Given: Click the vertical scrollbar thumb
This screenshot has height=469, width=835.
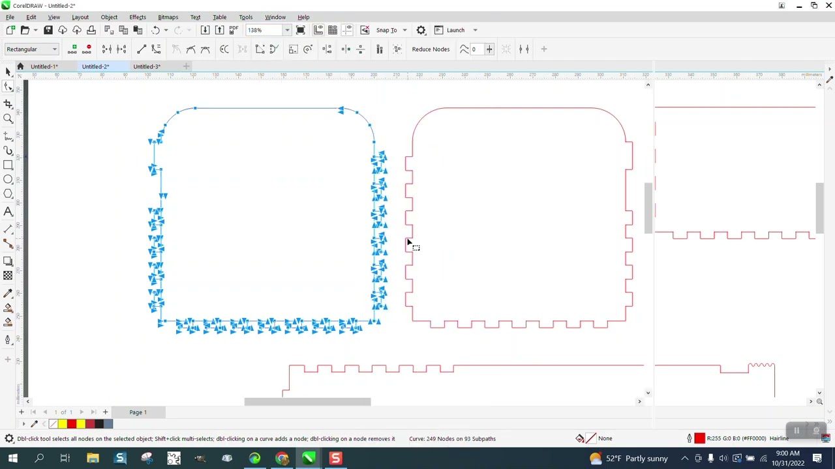Looking at the screenshot, I should click(648, 208).
